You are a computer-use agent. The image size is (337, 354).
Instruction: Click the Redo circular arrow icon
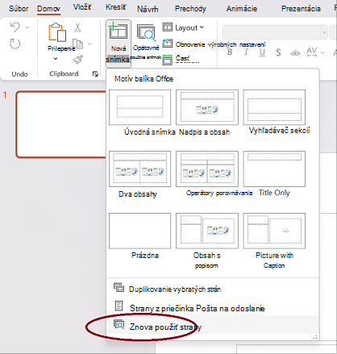tap(15, 44)
